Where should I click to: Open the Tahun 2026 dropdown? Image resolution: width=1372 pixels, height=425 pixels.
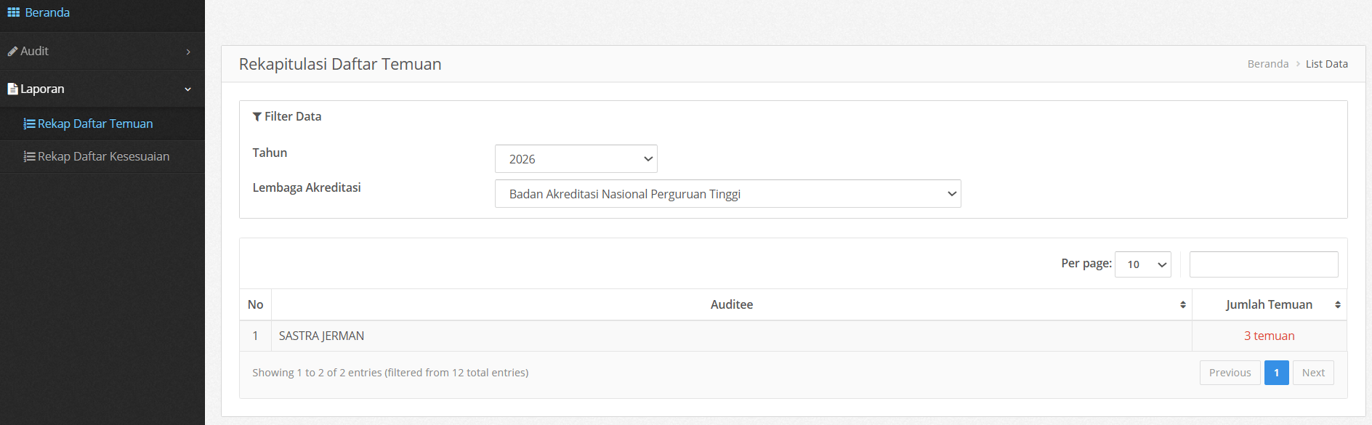point(576,158)
